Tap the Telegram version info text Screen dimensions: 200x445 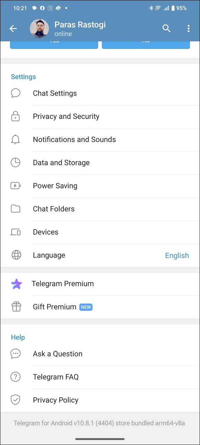point(99,423)
